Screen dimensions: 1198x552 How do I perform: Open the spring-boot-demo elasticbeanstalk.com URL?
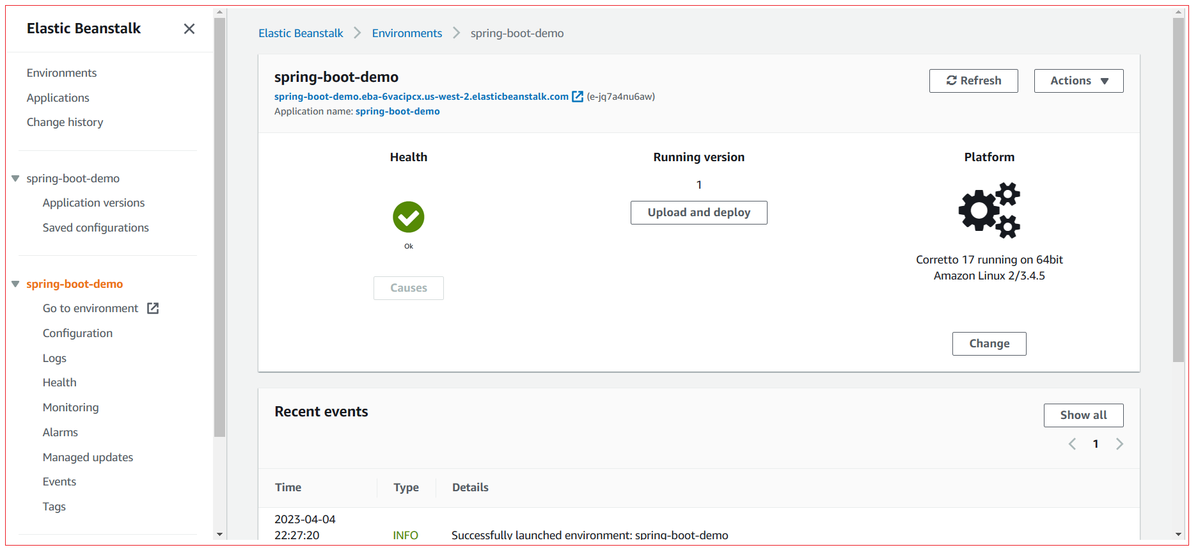coord(422,97)
